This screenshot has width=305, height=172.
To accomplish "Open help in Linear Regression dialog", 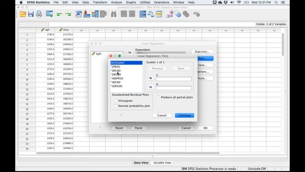I will coord(100,128).
